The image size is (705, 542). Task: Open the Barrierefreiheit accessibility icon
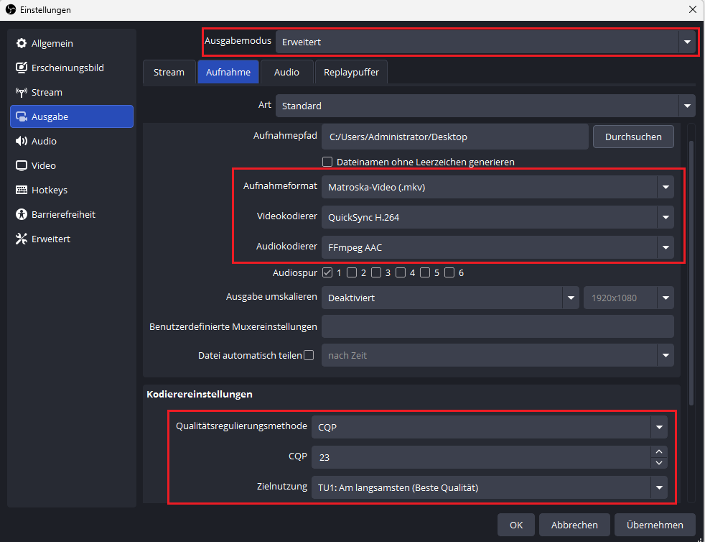click(x=21, y=214)
